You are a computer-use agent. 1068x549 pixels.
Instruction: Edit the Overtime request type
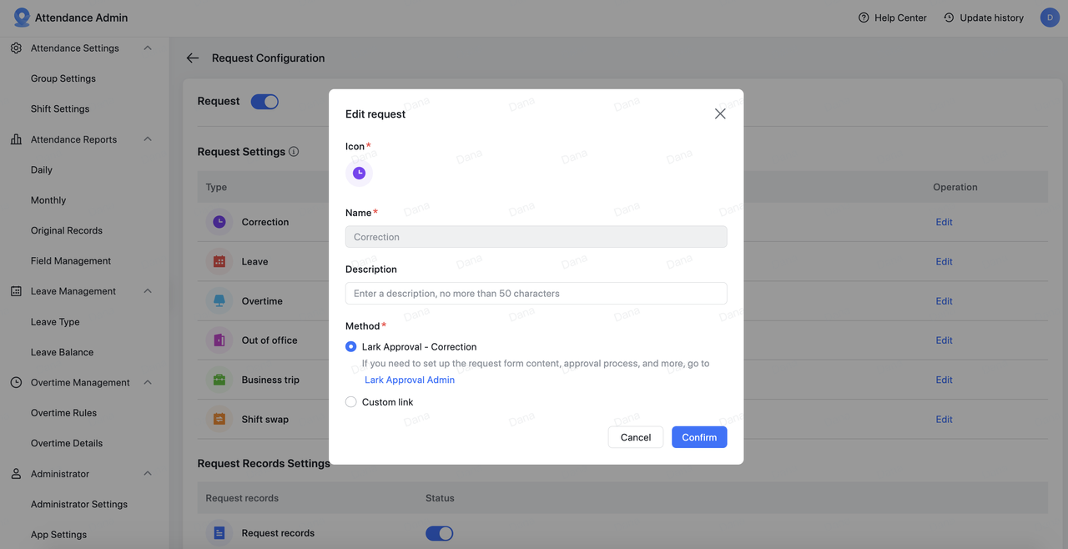point(944,301)
